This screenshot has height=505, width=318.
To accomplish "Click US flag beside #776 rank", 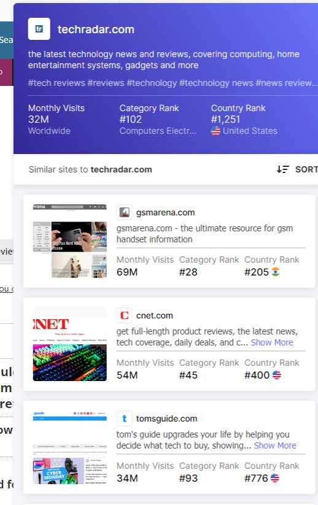I will click(x=275, y=478).
